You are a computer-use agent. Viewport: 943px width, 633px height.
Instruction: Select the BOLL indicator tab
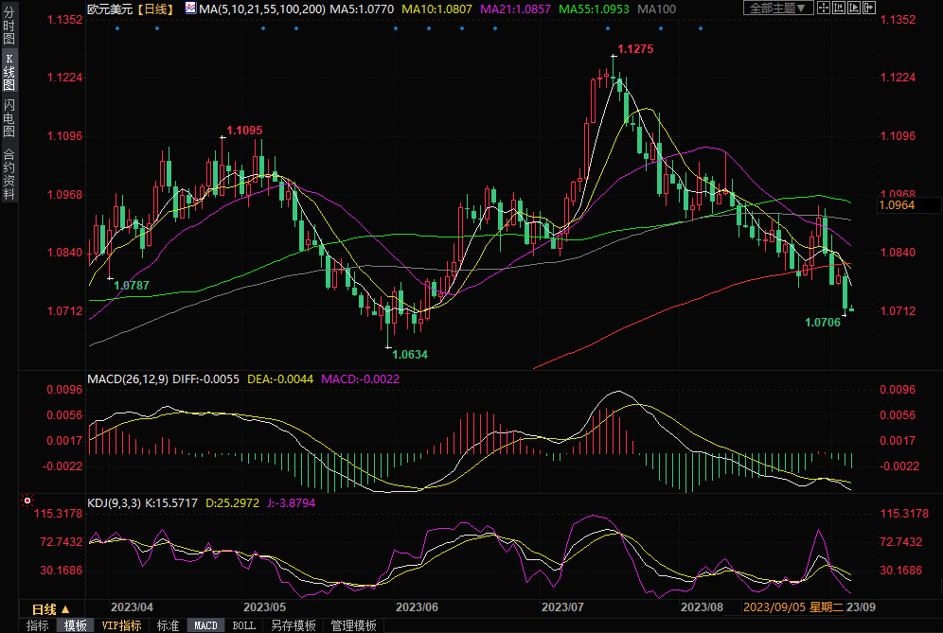tap(244, 625)
